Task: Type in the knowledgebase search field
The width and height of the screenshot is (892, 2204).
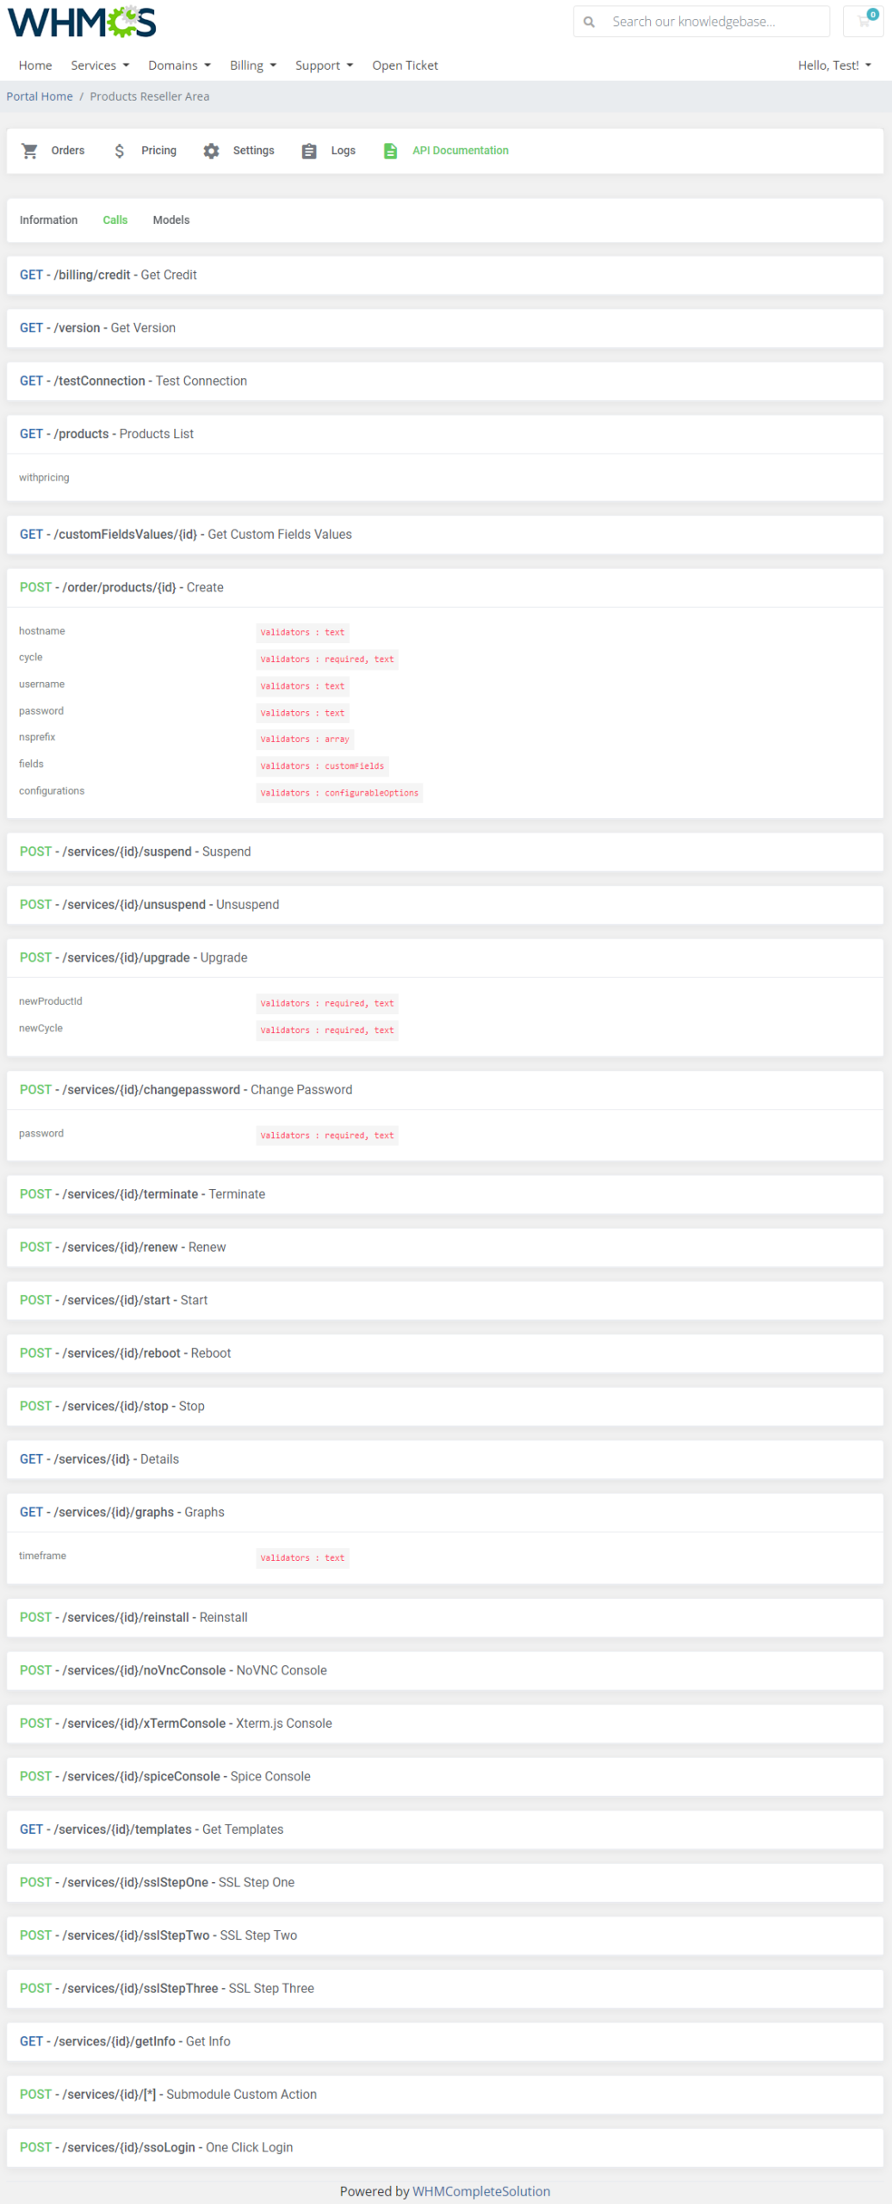Action: (715, 22)
